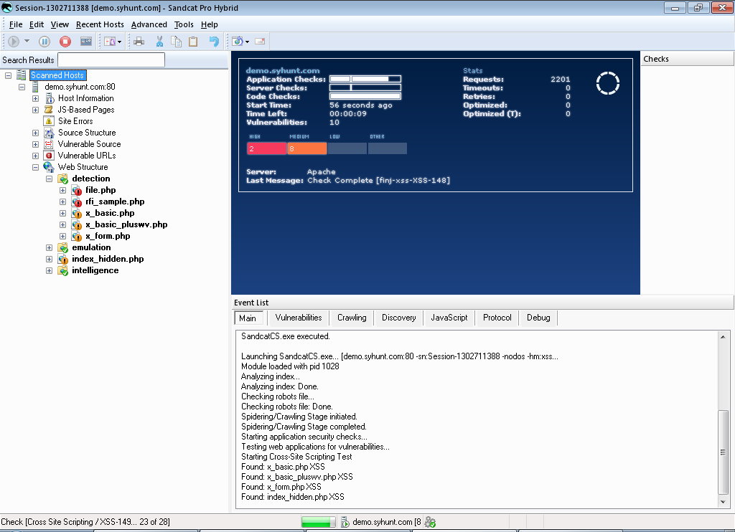Open play button dropdown arrow
This screenshot has width=735, height=532.
(27, 41)
